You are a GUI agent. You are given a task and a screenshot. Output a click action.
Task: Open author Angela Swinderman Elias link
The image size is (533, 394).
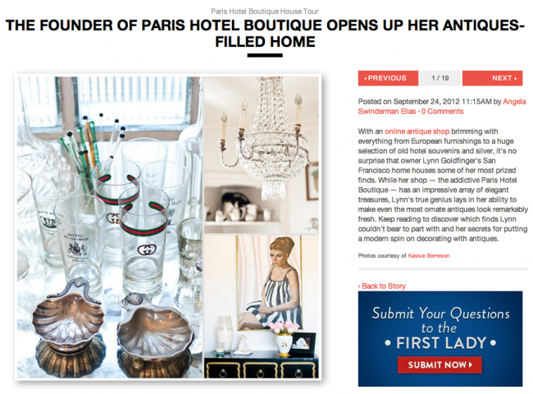coord(442,106)
